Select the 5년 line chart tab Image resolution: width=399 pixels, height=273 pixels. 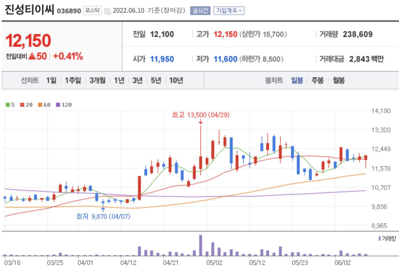(x=156, y=80)
